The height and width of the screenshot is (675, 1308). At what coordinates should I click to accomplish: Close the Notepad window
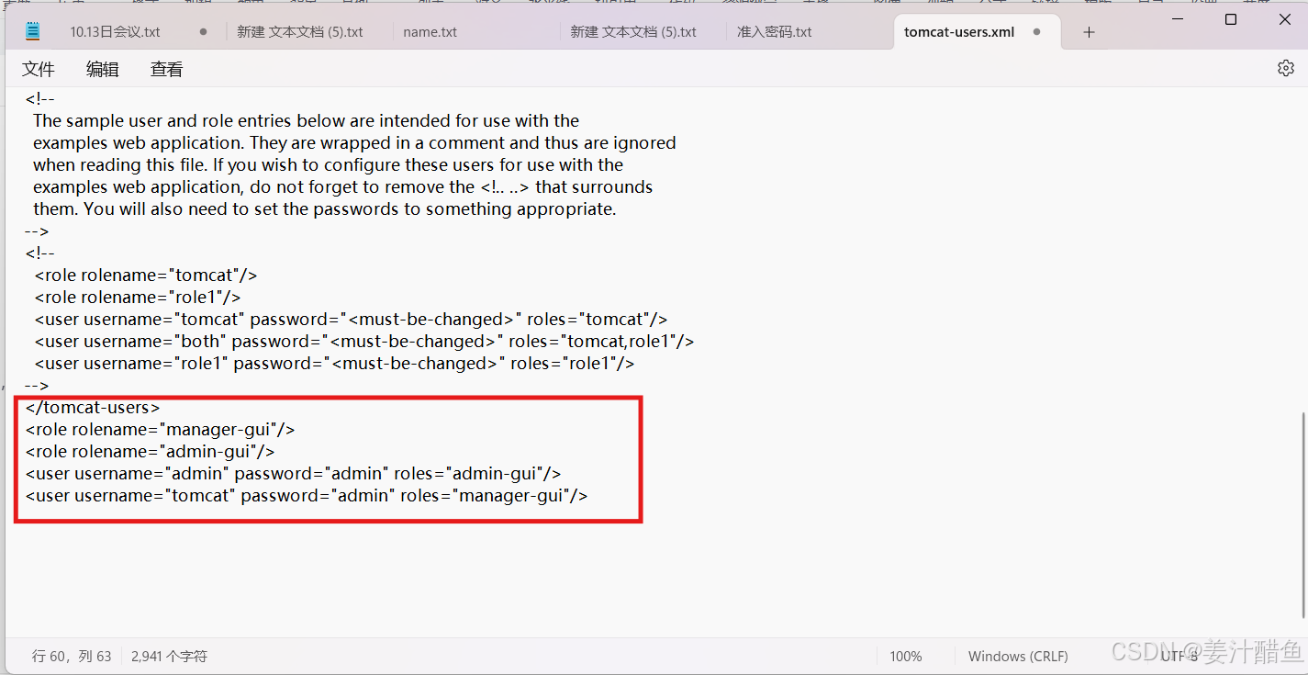click(x=1285, y=19)
